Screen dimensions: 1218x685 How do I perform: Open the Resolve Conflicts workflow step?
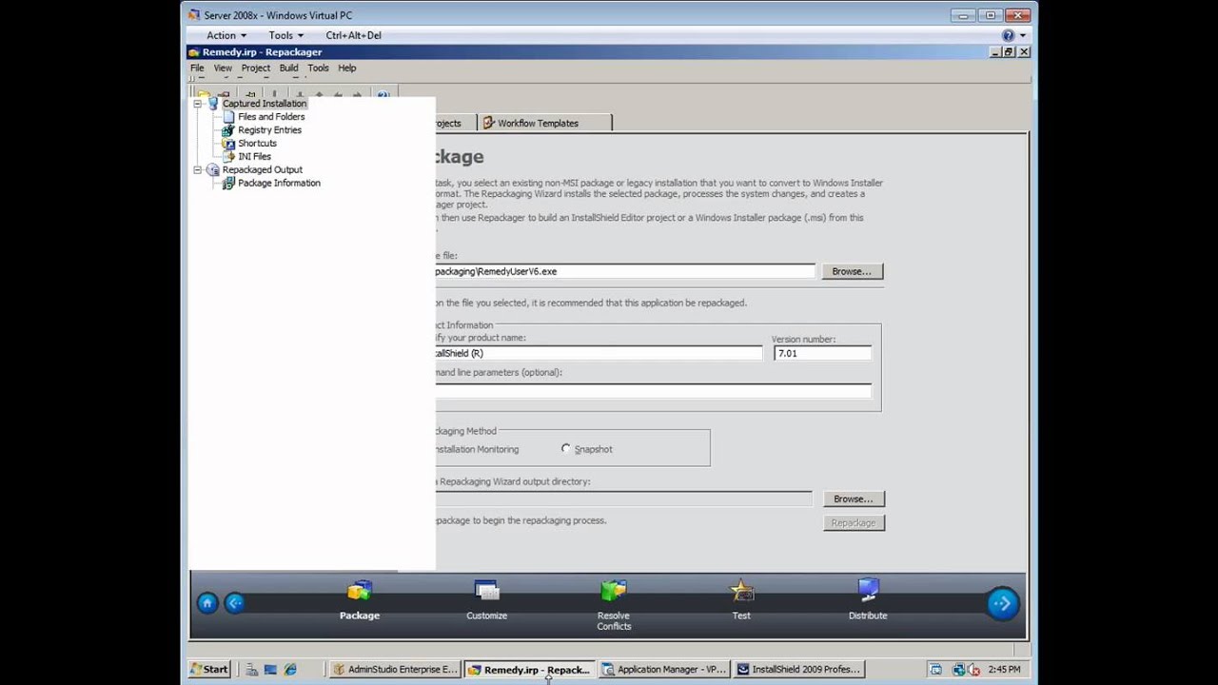614,605
